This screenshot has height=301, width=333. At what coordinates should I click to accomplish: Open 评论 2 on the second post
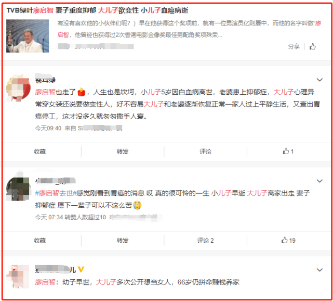click(x=205, y=241)
